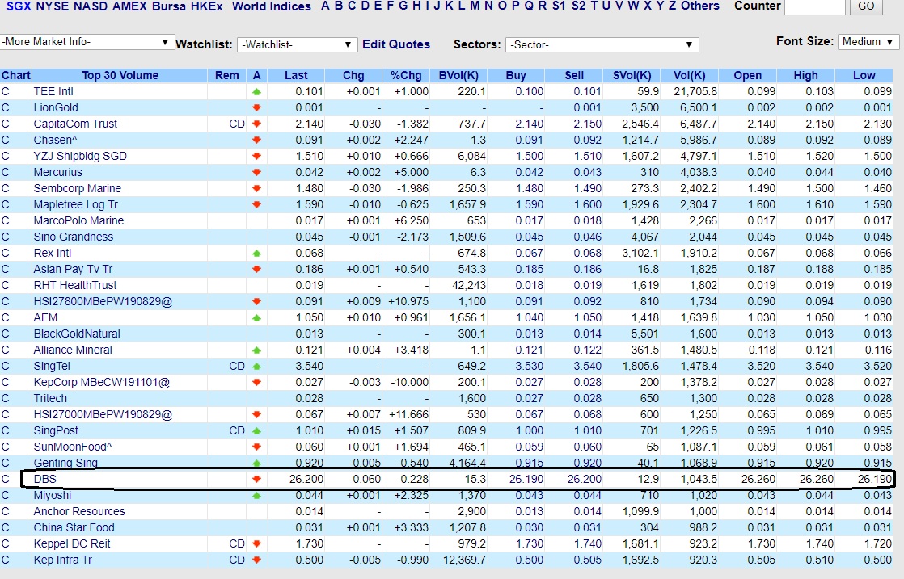Click red arrow in Asian Pay Tv Tr row
This screenshot has height=579, width=904.
tap(256, 269)
